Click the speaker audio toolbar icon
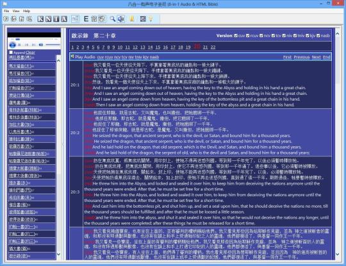346x266 pixels. 120,19
